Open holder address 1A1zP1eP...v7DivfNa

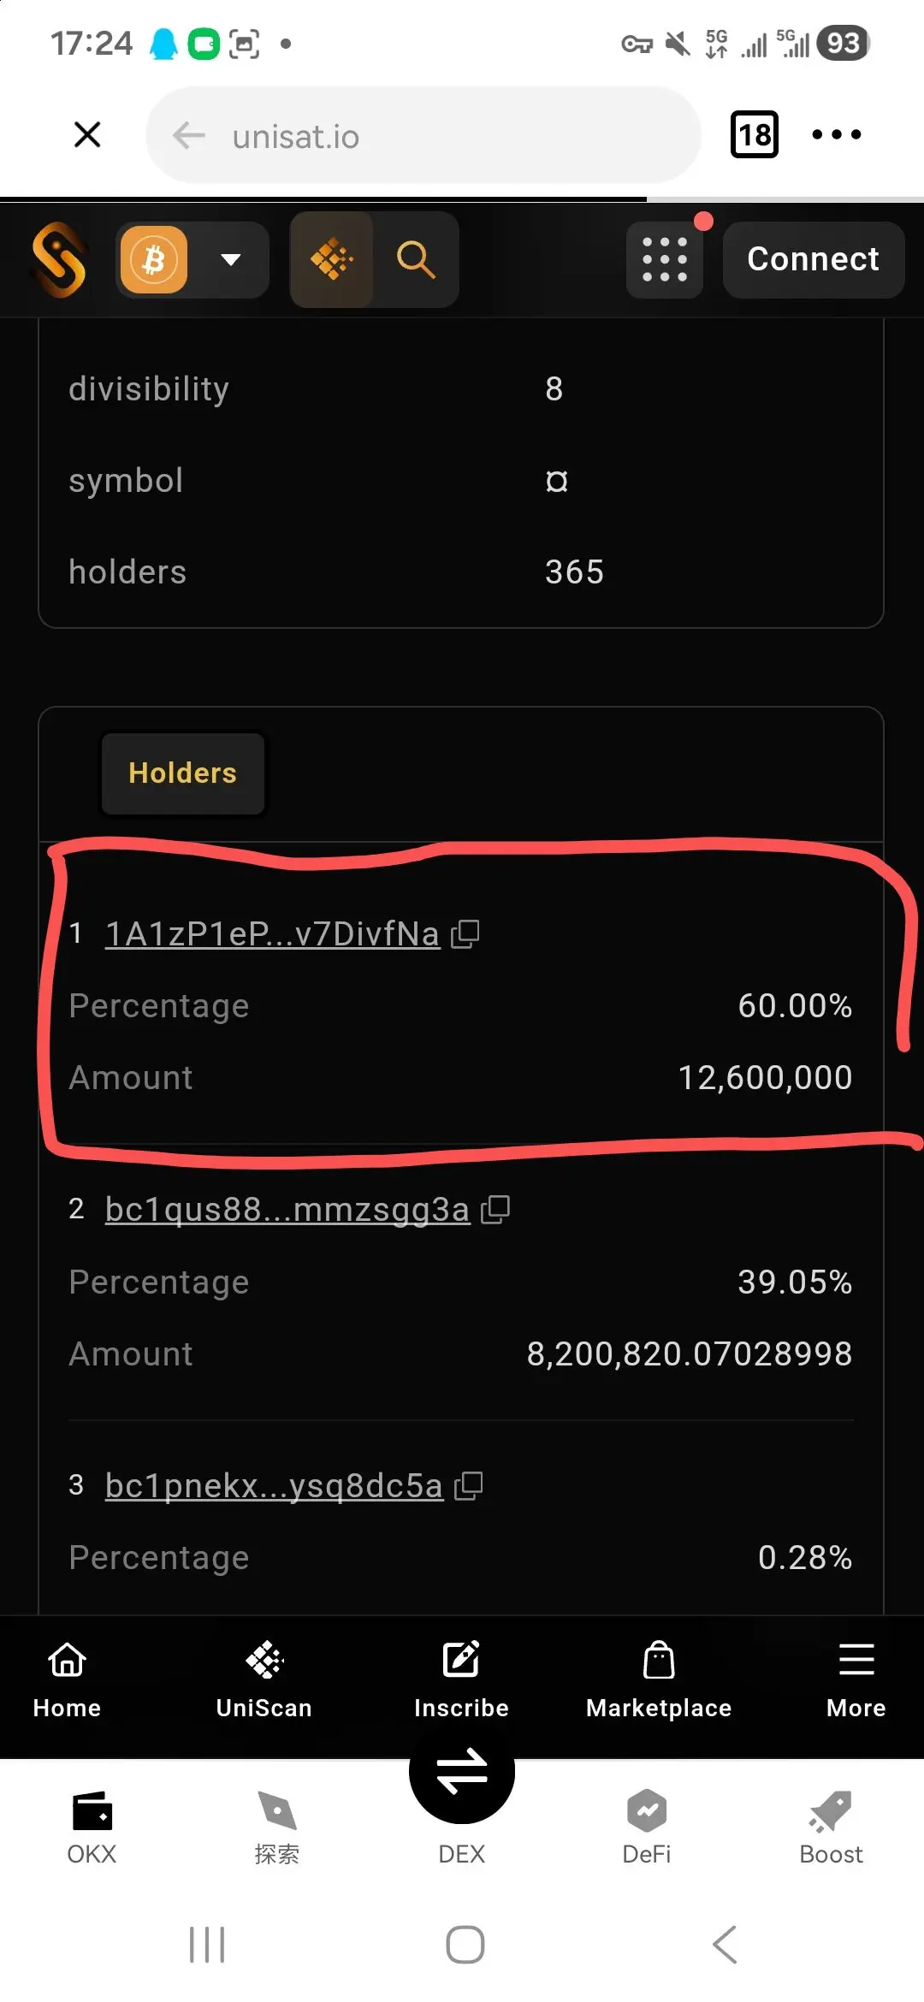(272, 933)
